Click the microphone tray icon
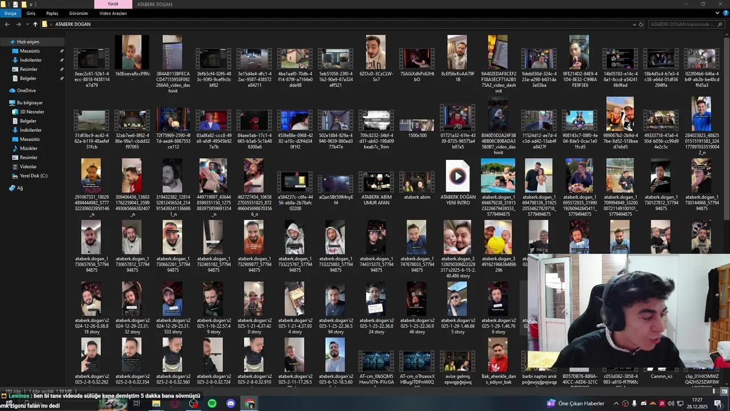Viewport: 730px width, 411px height. [x=634, y=404]
